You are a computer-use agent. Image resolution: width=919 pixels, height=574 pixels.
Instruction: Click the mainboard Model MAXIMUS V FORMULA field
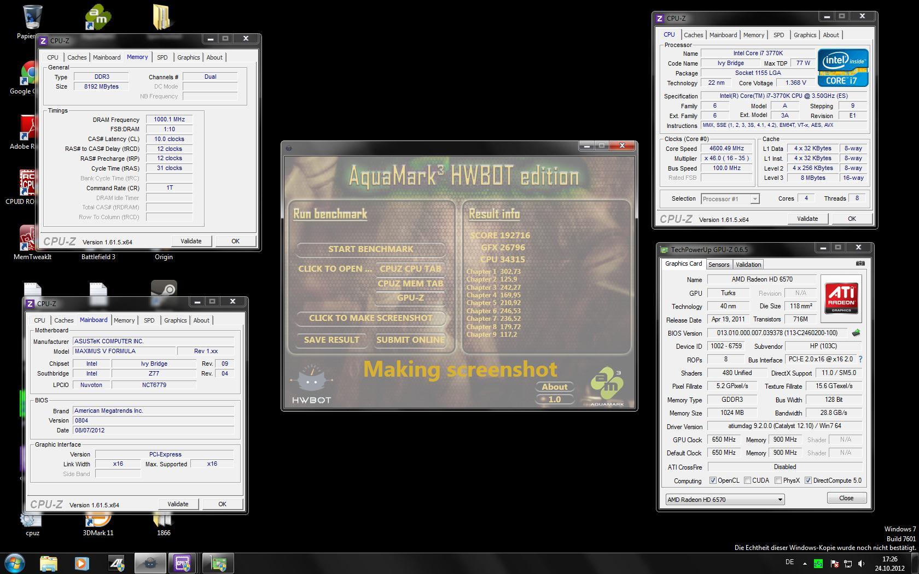[125, 351]
